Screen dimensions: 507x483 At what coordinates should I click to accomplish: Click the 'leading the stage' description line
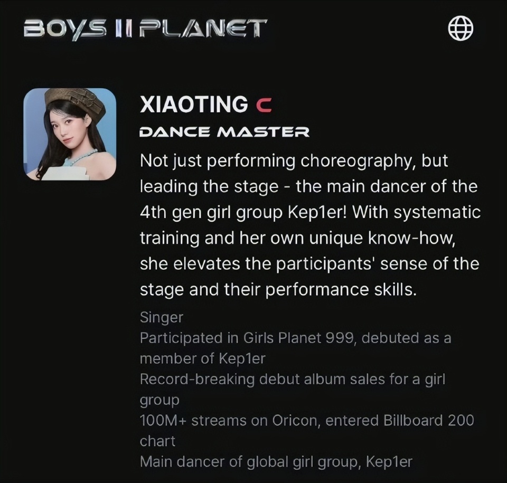[x=309, y=186]
